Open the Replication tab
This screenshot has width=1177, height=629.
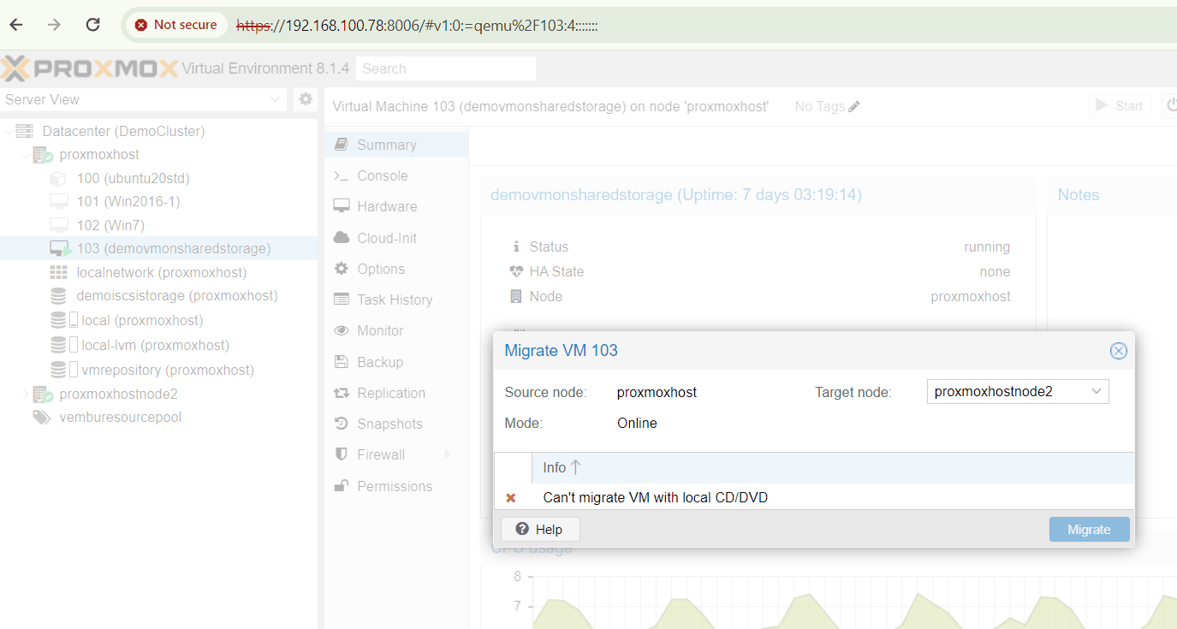[x=396, y=393]
